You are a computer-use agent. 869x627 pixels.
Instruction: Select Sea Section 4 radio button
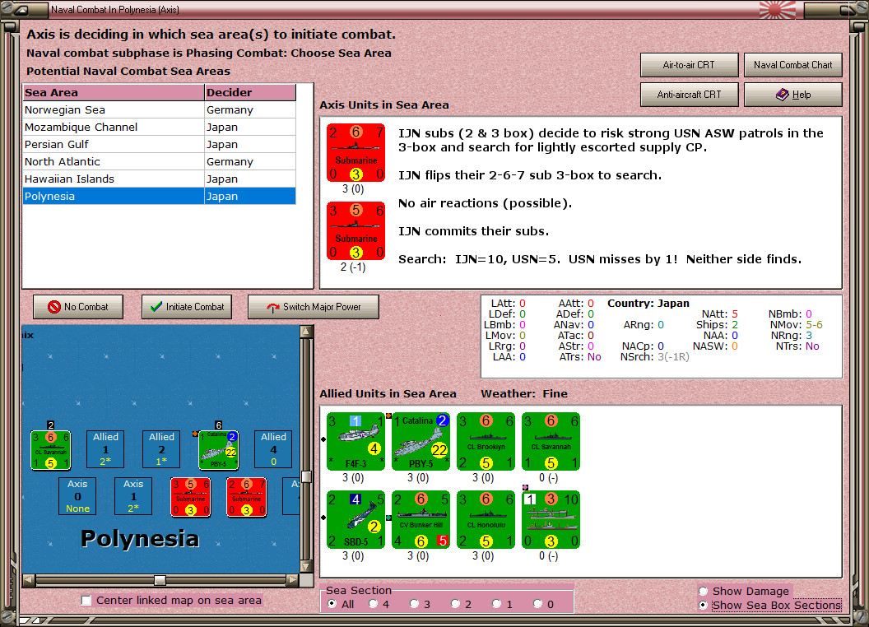pos(373,604)
